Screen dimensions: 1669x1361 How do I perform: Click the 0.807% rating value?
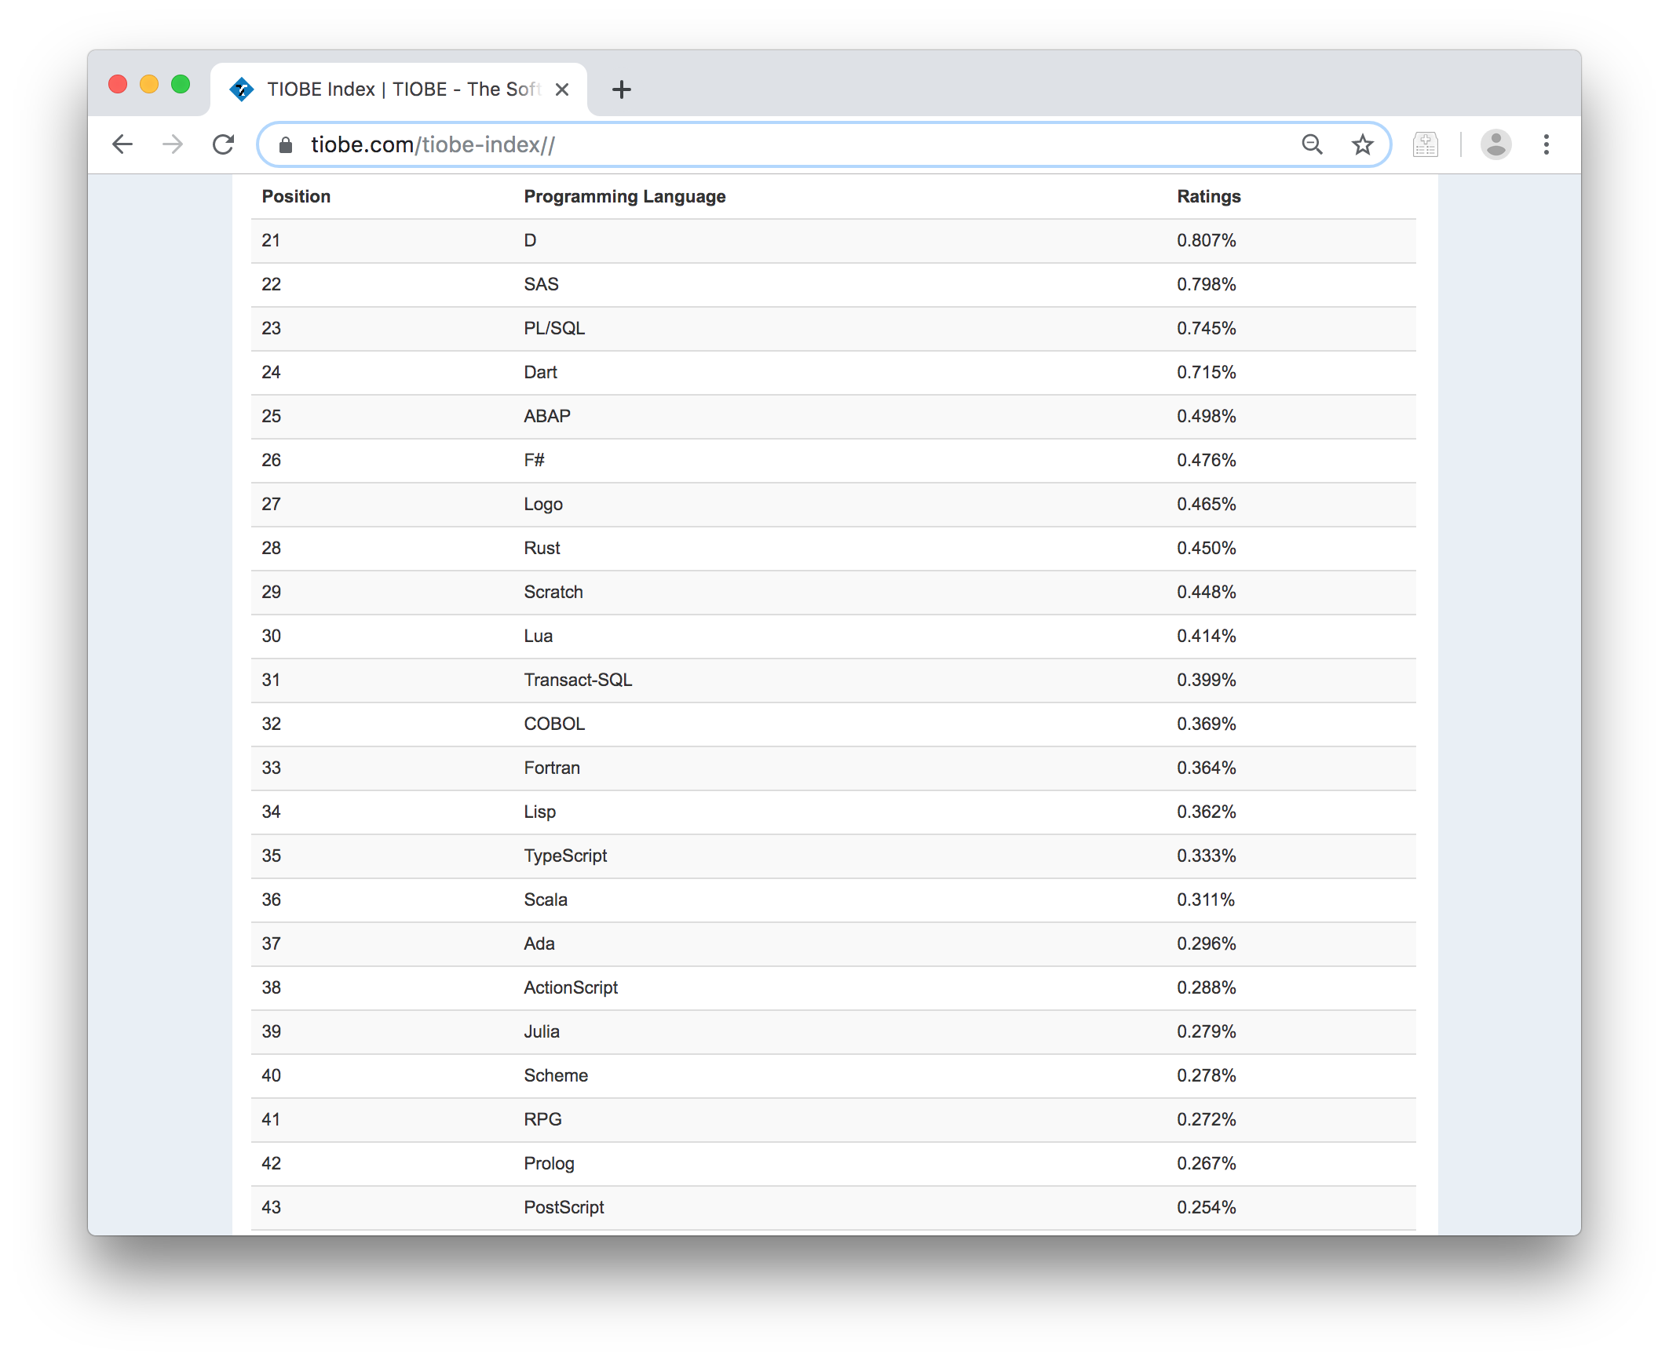1207,240
